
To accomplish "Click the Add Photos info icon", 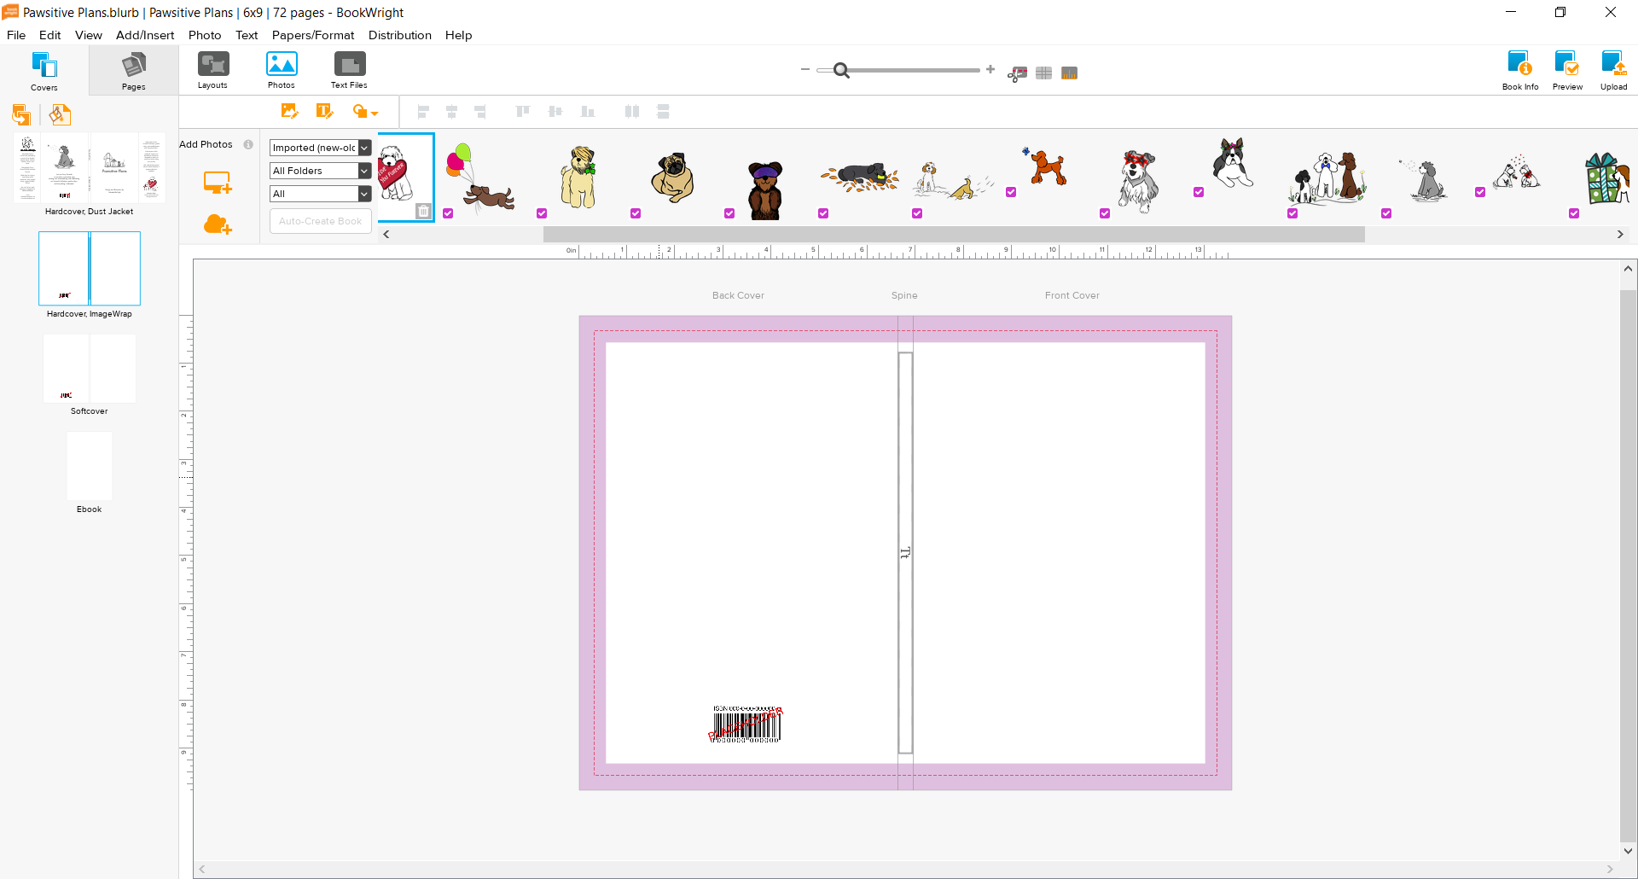I will coord(248,144).
